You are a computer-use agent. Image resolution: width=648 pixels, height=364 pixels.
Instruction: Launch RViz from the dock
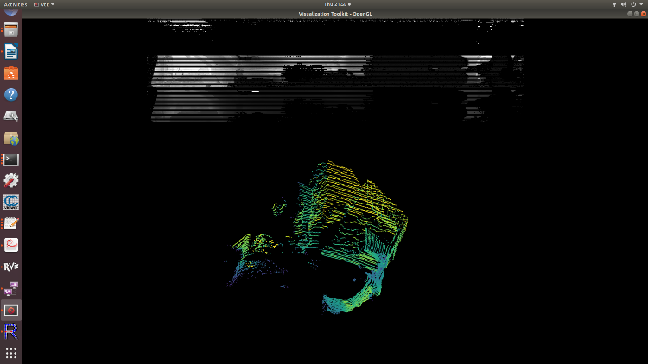coord(11,267)
